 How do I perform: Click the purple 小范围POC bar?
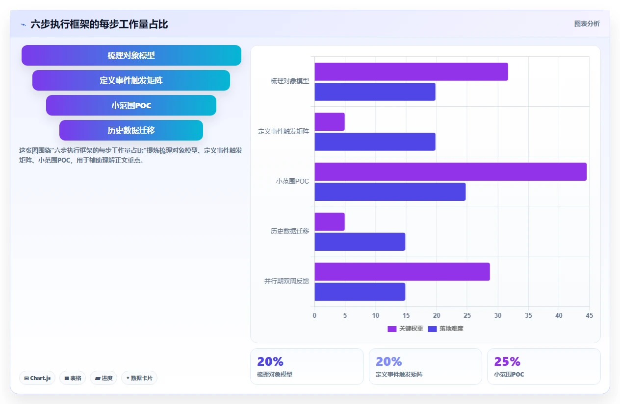click(x=450, y=172)
